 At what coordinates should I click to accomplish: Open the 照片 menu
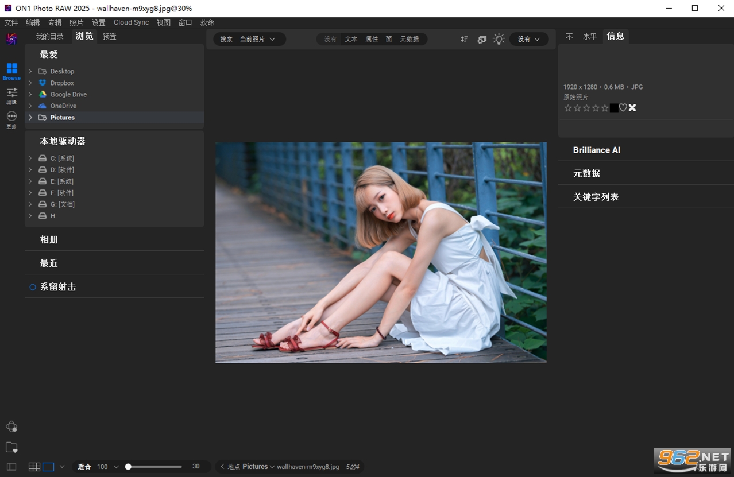(76, 22)
